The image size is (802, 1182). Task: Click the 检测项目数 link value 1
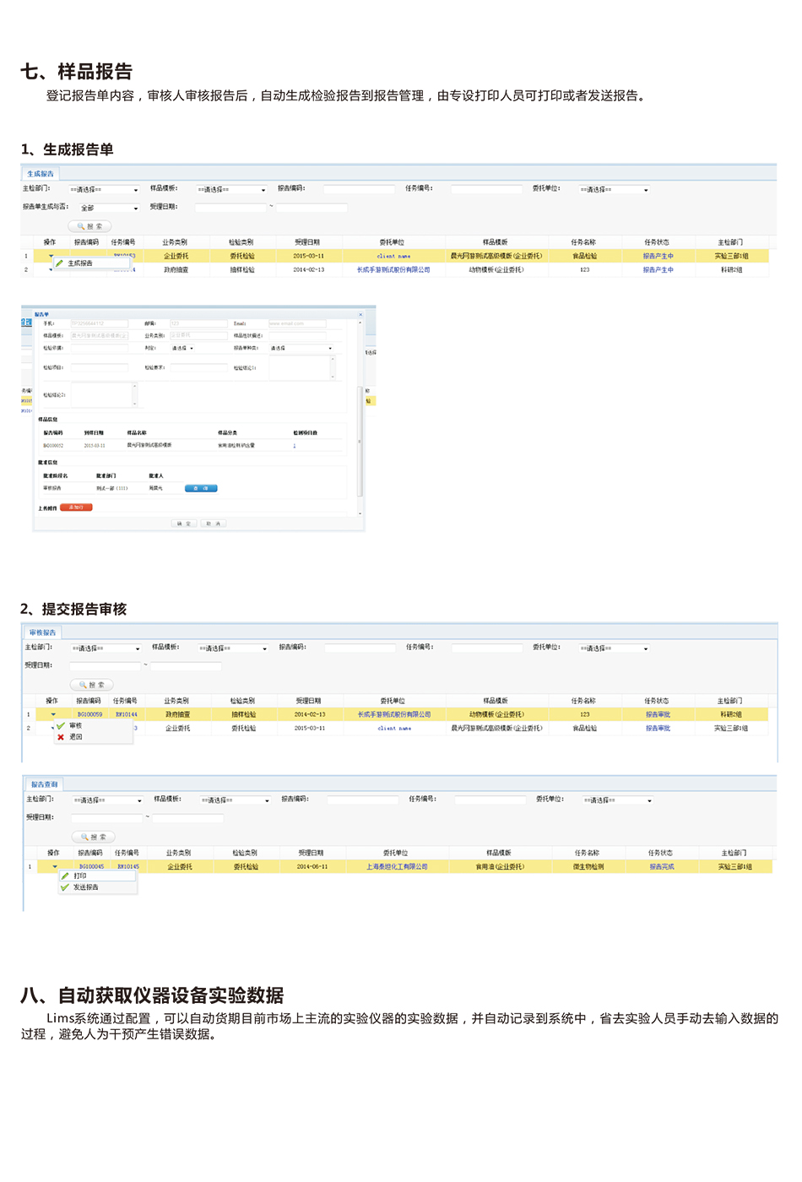coord(295,445)
